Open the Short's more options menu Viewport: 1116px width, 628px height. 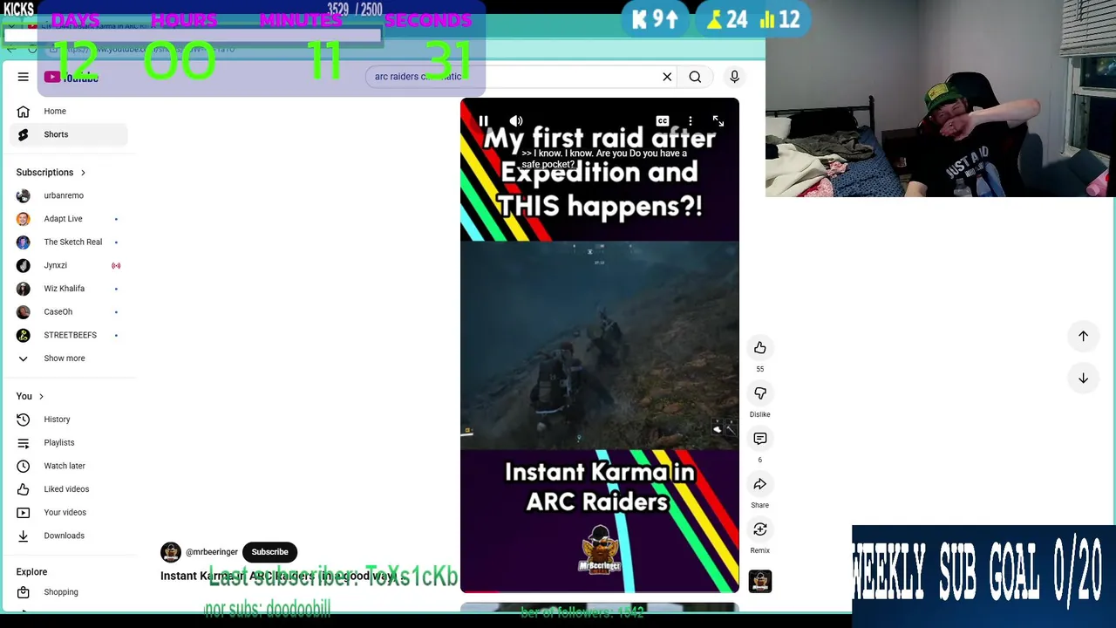pyautogui.click(x=690, y=121)
